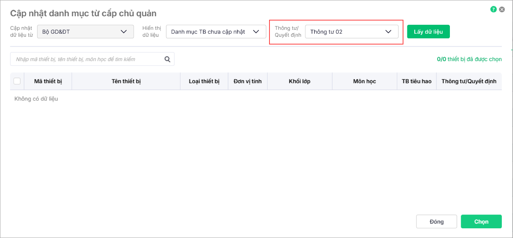
Task: Click the Lấy dữ liệu button
Action: point(428,32)
